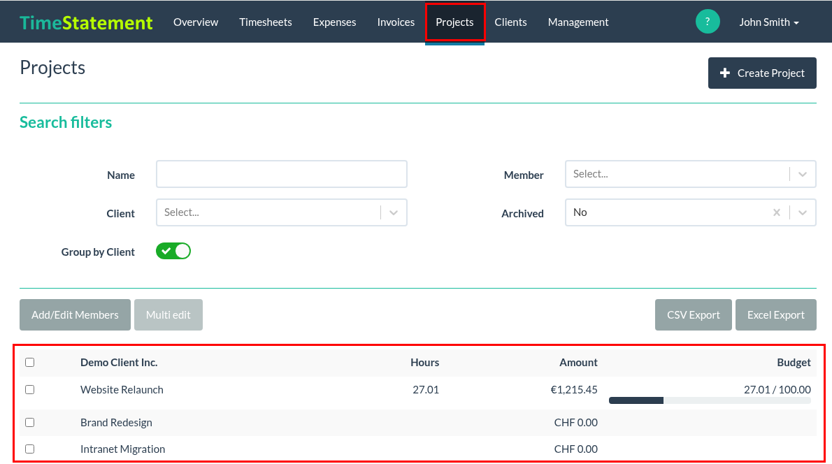Open the Clients page
The height and width of the screenshot is (464, 832).
pos(510,22)
